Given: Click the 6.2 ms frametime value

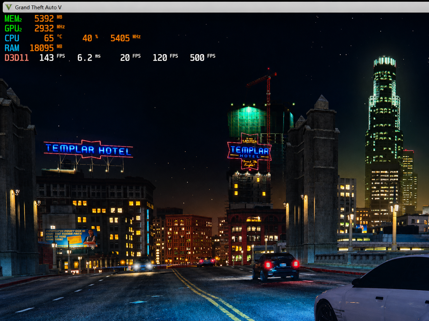Looking at the screenshot, I should coord(89,58).
